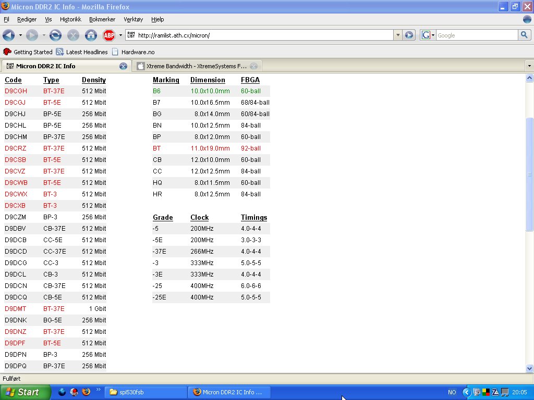Click the scrollbar up arrow
The height and width of the screenshot is (400, 534).
click(529, 78)
